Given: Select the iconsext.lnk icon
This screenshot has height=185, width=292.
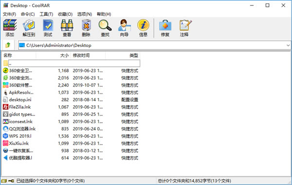Looking at the screenshot, I should (x=5, y=121).
